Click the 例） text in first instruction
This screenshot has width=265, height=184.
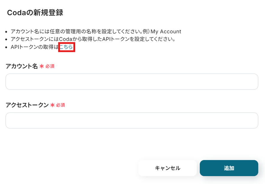[145, 32]
